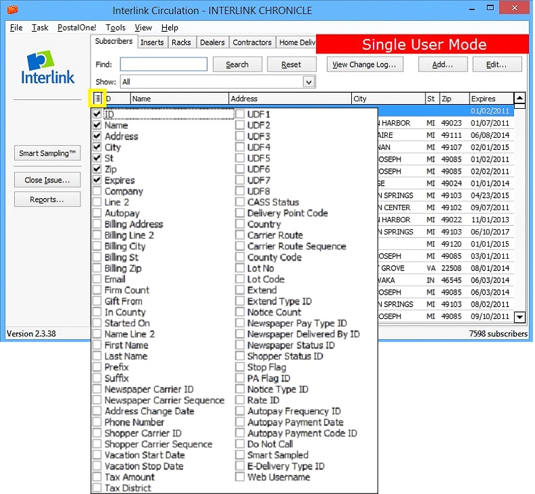Image resolution: width=535 pixels, height=494 pixels.
Task: Open the Task menu
Action: click(x=40, y=28)
